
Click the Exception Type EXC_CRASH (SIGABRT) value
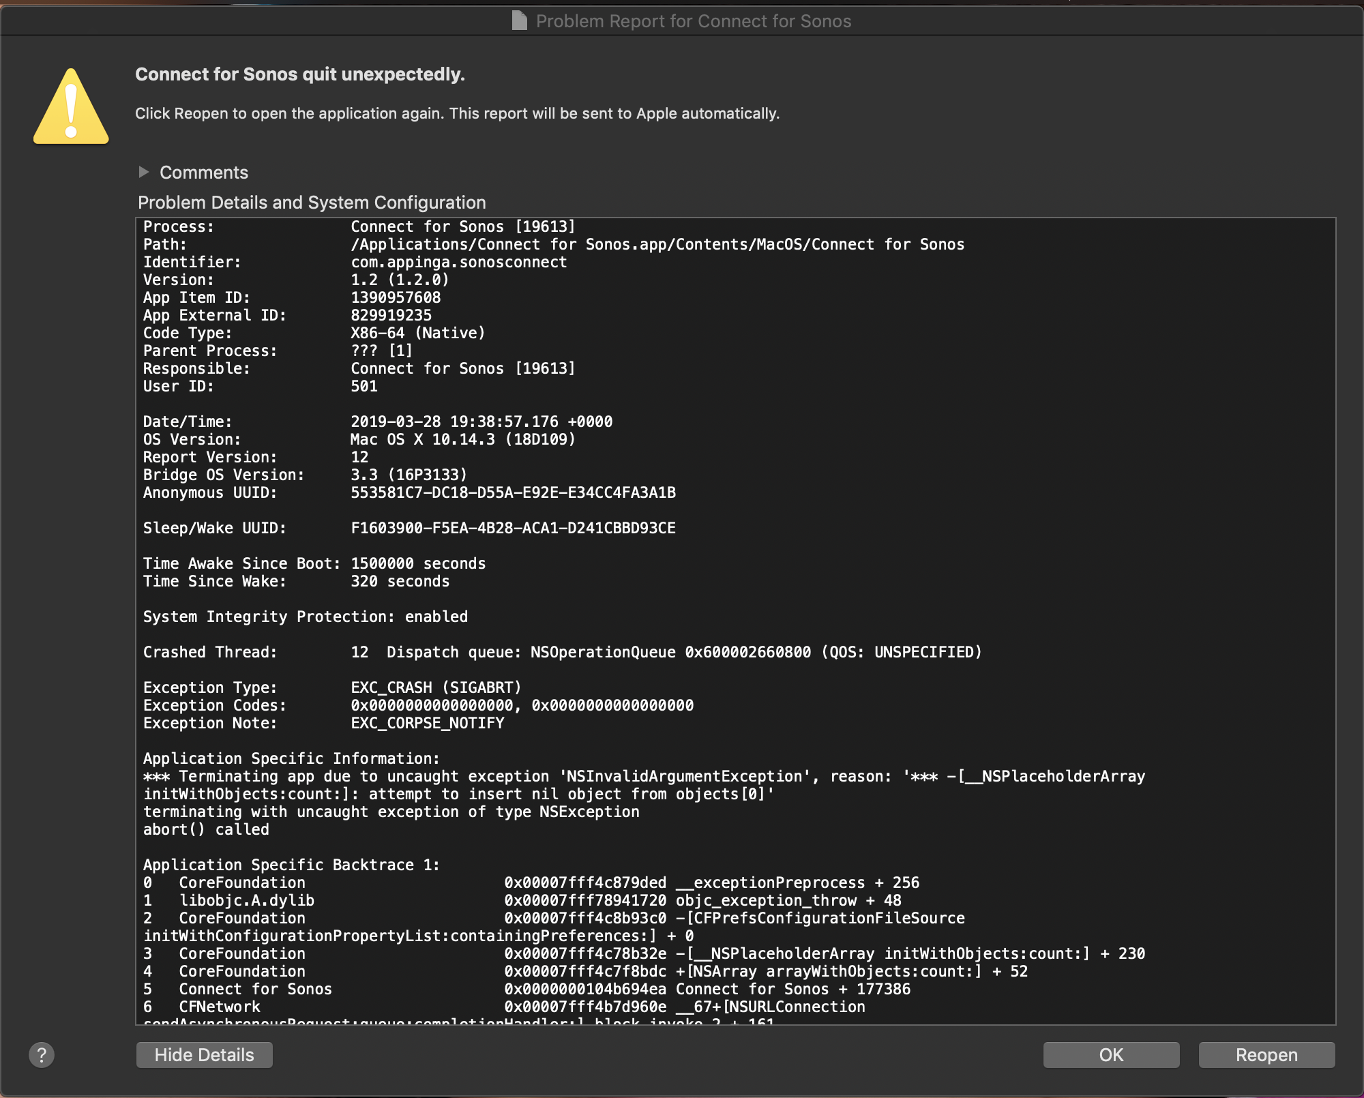tap(436, 687)
